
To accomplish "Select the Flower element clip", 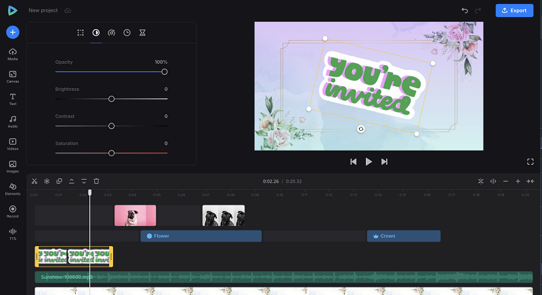I will pyautogui.click(x=201, y=236).
